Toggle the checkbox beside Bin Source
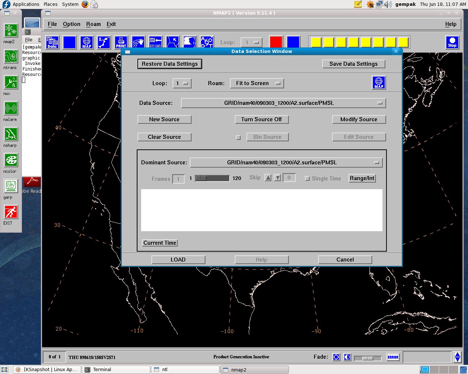 (x=238, y=138)
